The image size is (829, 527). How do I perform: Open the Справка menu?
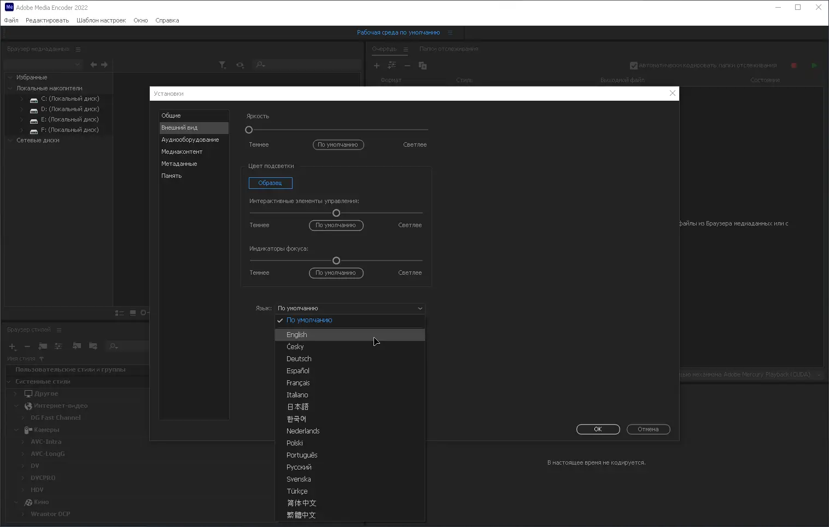tap(167, 20)
